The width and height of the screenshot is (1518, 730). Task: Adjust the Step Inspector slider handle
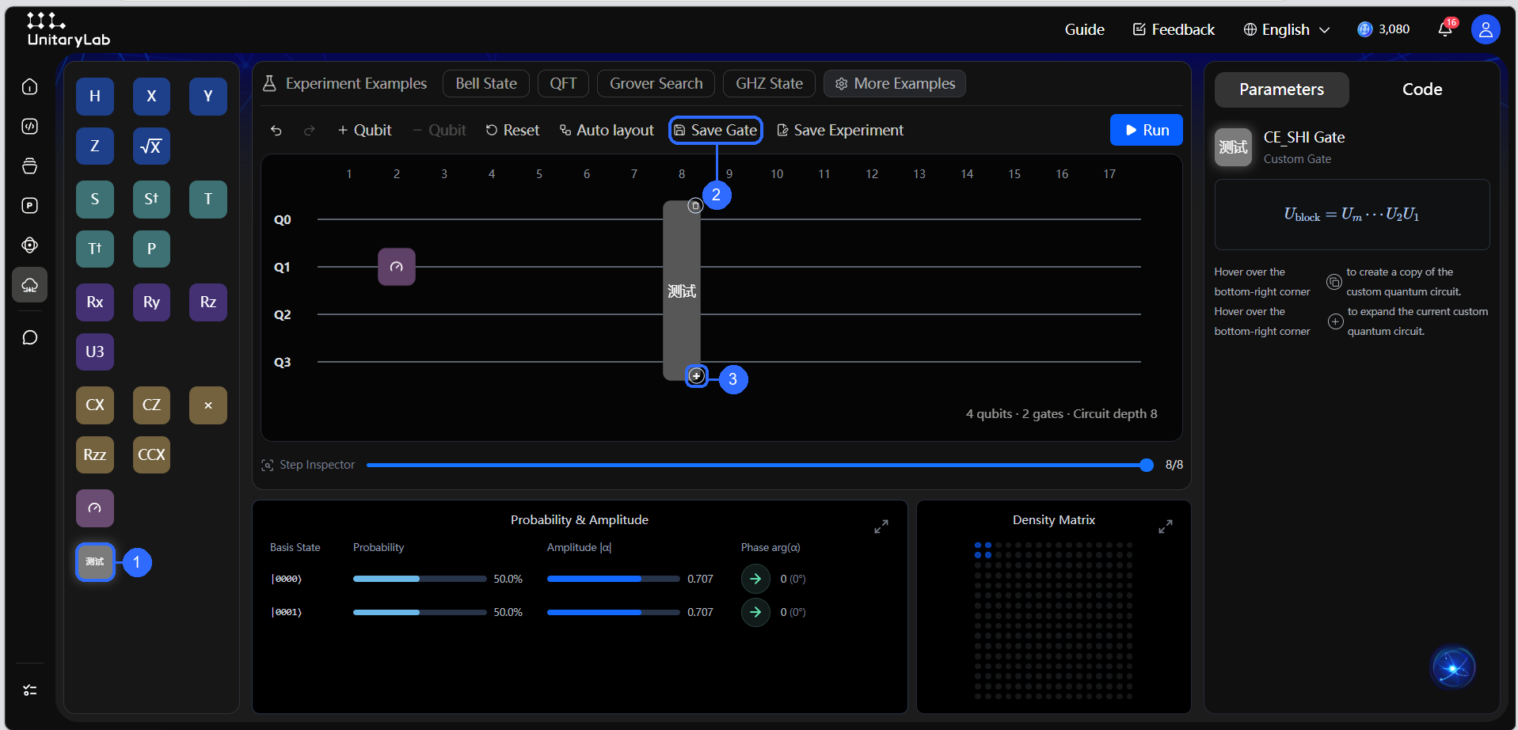point(1146,465)
